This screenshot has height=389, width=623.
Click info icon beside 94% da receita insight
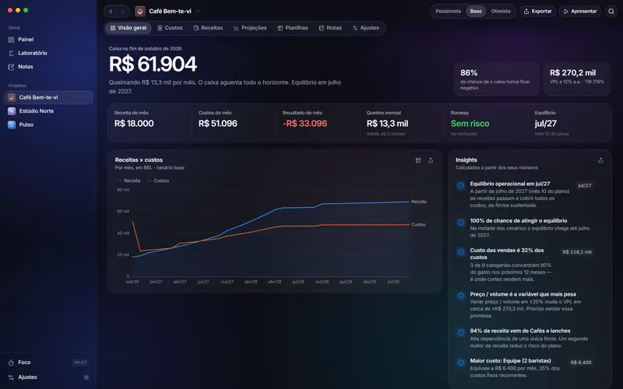[x=461, y=333]
